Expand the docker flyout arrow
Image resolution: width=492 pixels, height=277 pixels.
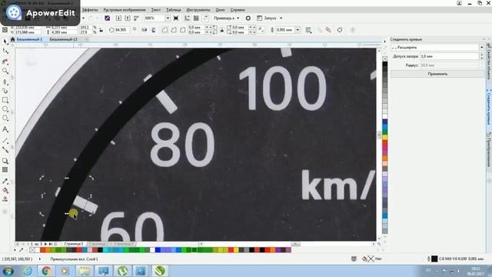(x=384, y=41)
